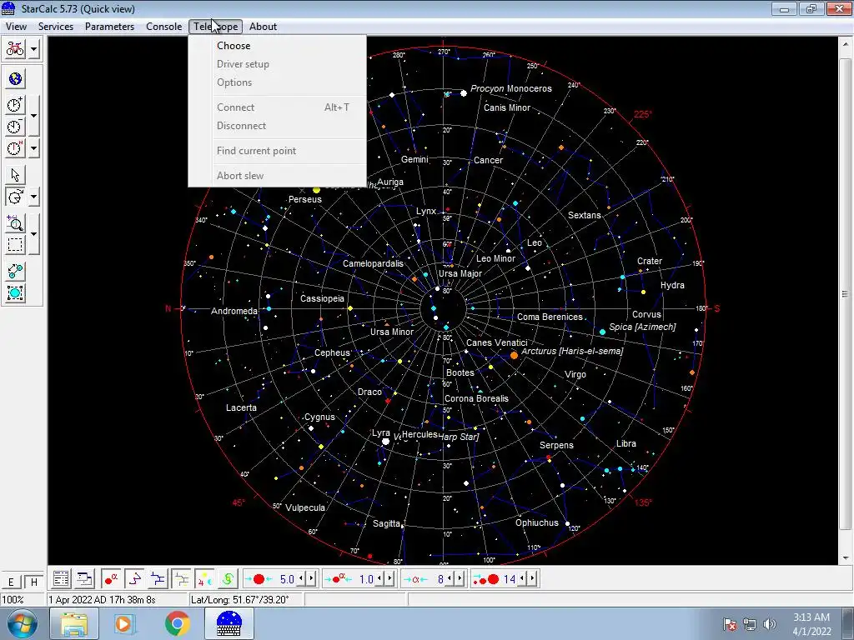Select the magnifier zoom tool
Screen dimensions: 854x640
click(15, 223)
